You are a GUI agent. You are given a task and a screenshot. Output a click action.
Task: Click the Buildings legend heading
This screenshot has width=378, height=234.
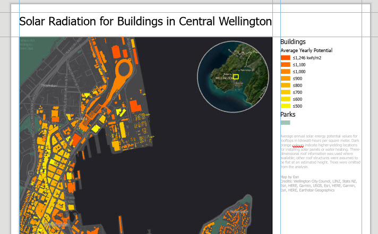(293, 42)
